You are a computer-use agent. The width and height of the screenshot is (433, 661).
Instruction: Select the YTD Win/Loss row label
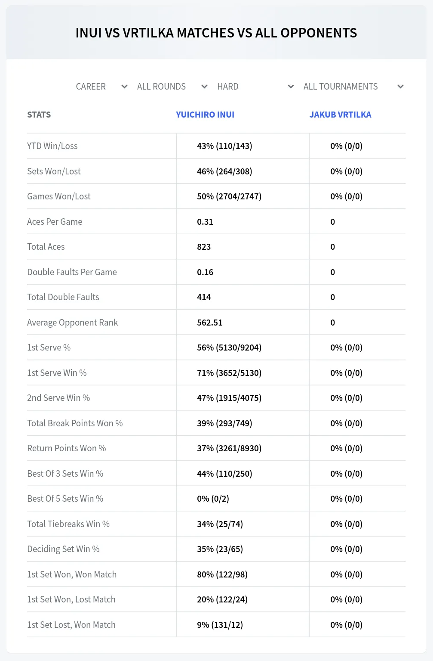click(x=52, y=146)
